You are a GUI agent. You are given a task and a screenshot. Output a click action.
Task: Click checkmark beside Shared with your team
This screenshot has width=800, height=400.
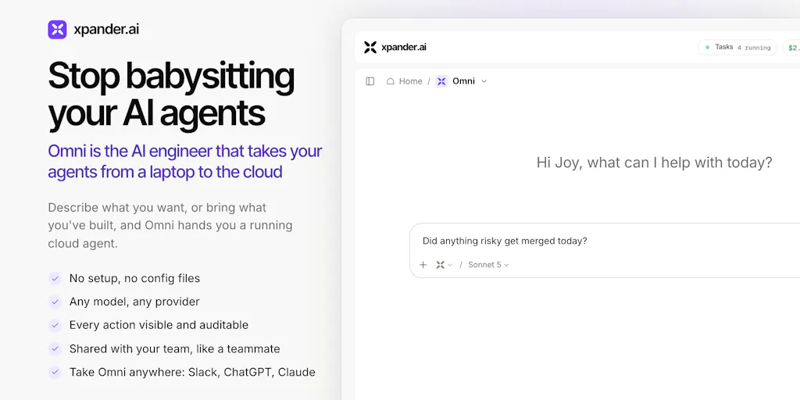tap(55, 349)
